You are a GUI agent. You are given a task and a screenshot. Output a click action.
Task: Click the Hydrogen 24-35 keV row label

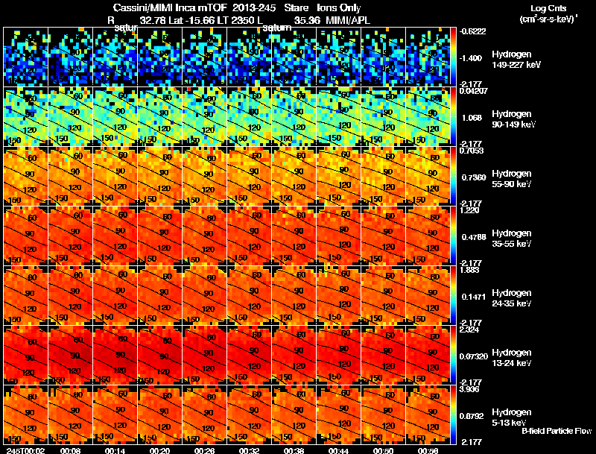[512, 298]
